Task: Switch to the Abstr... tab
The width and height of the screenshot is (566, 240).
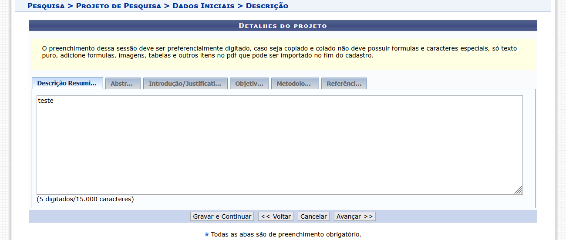Action: point(121,84)
